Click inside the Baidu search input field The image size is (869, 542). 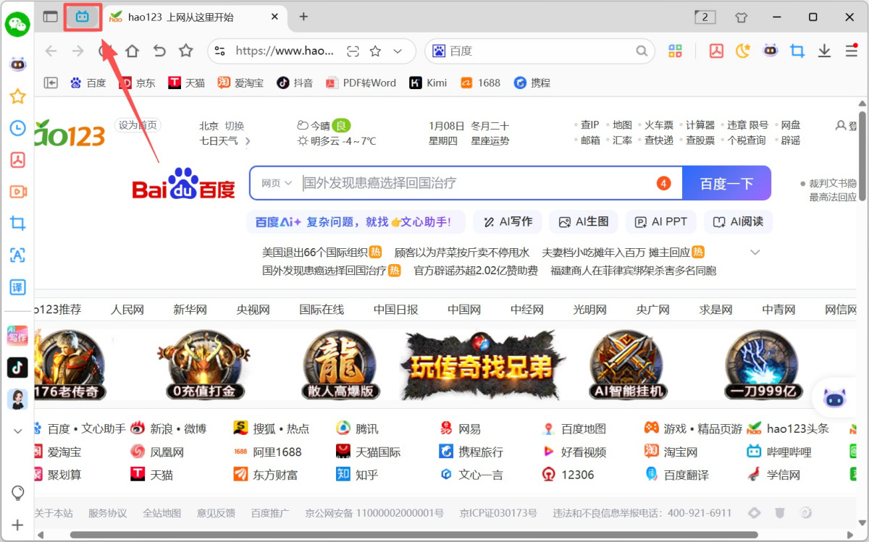point(434,183)
